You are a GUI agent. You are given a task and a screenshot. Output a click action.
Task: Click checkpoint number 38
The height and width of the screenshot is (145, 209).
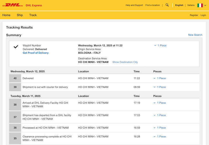pyautogui.click(x=15, y=105)
